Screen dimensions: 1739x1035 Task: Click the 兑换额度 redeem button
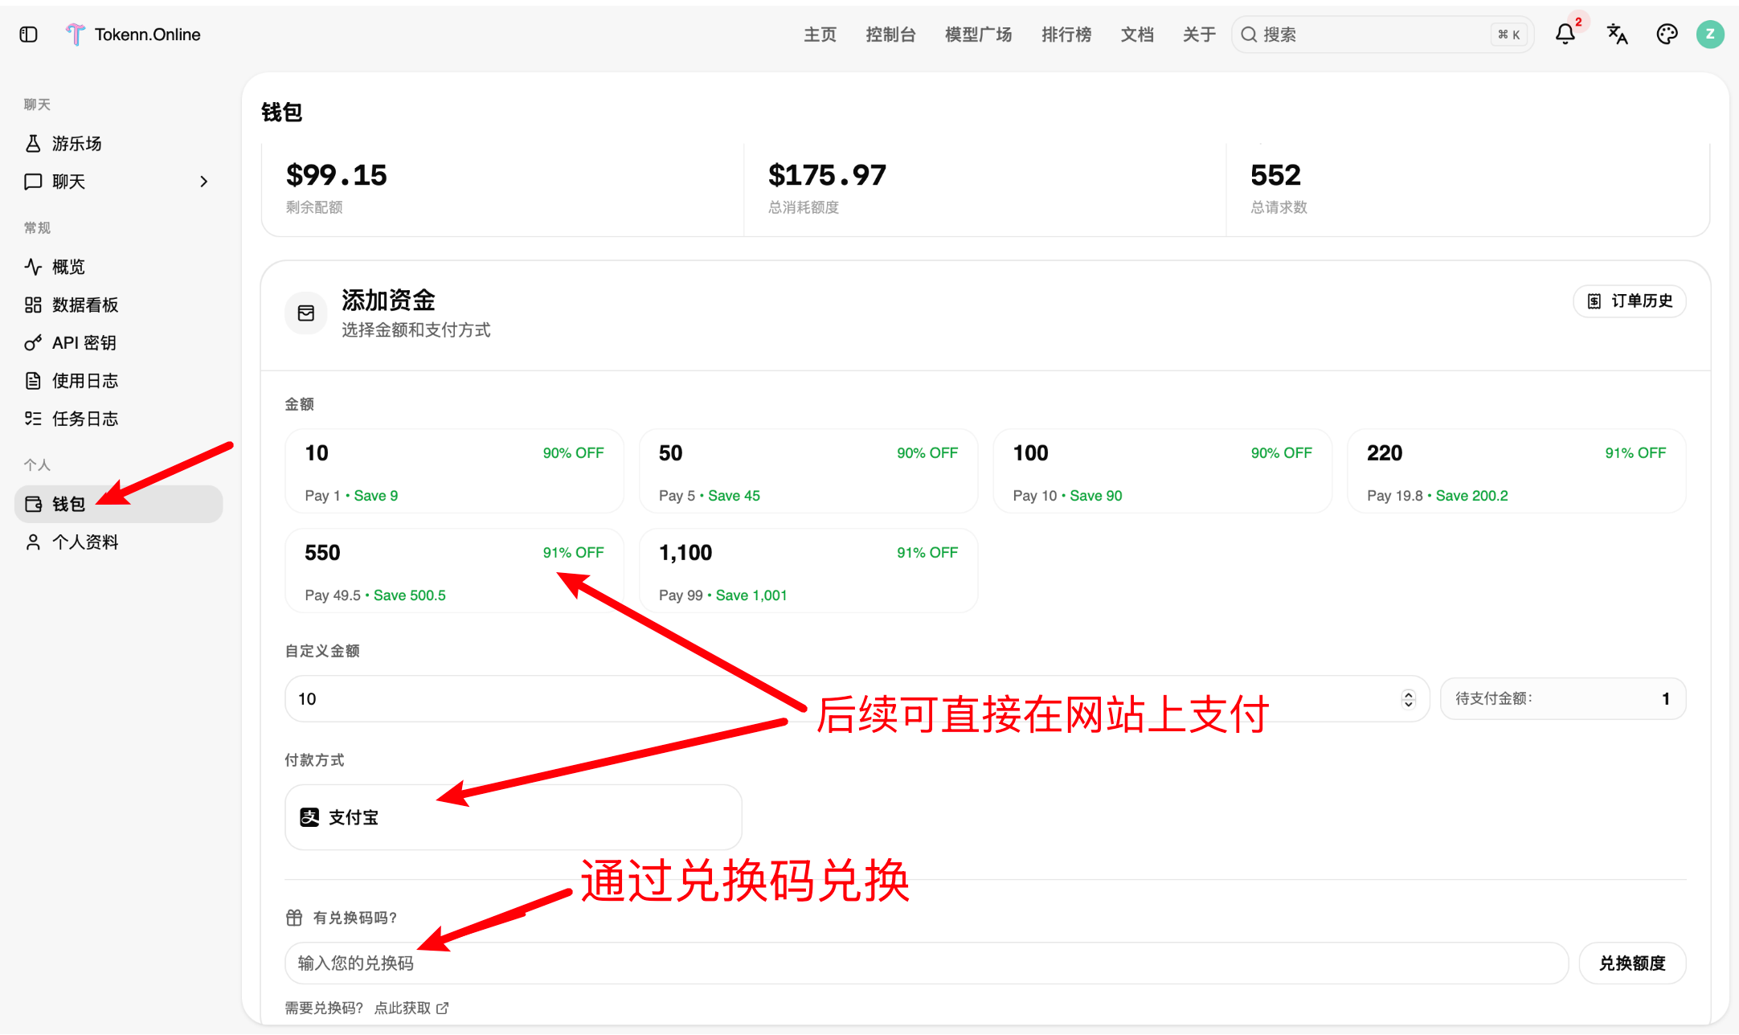click(1632, 963)
